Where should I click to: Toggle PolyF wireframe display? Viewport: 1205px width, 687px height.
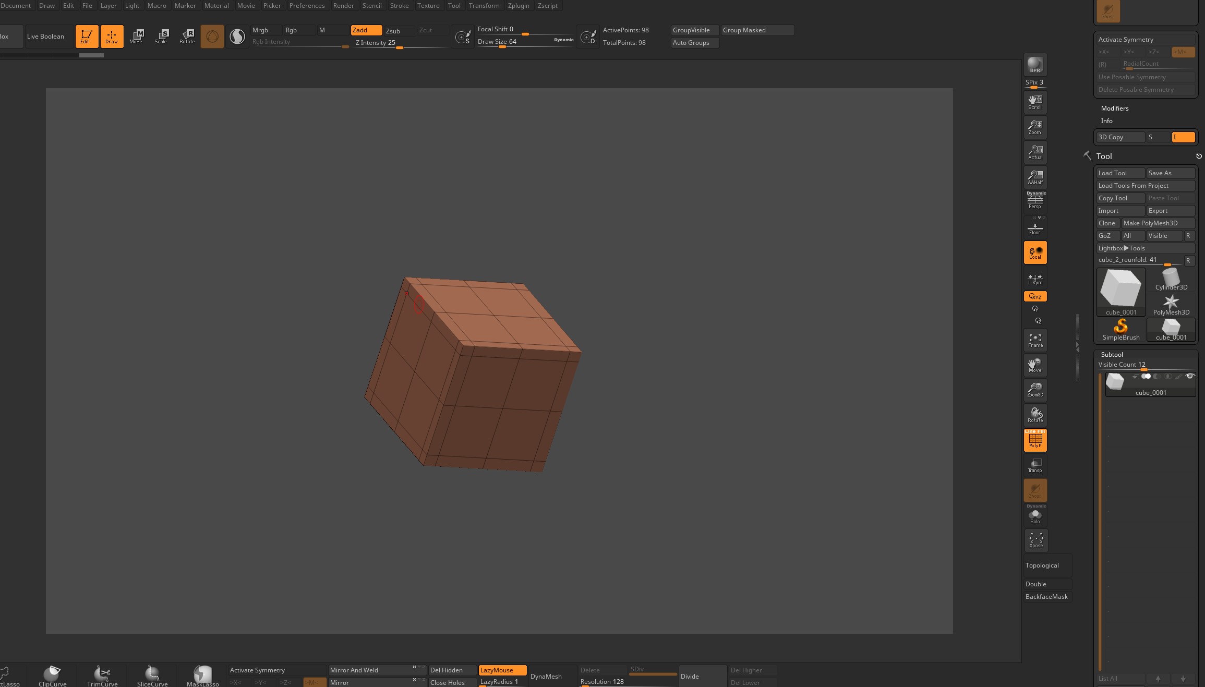click(1035, 440)
